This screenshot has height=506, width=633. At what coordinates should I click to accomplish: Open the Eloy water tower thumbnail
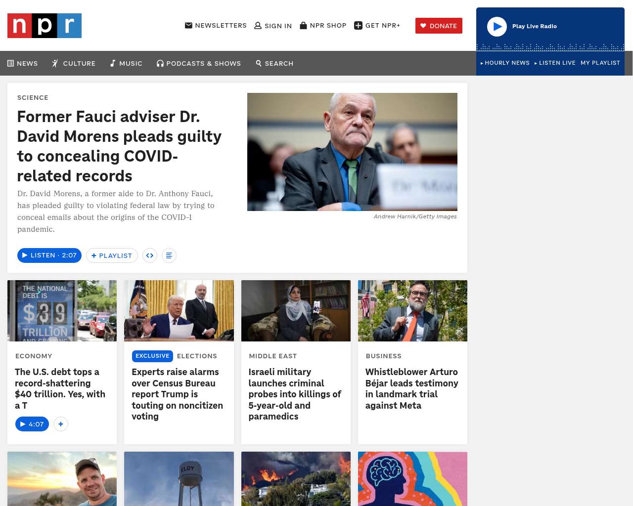179,479
